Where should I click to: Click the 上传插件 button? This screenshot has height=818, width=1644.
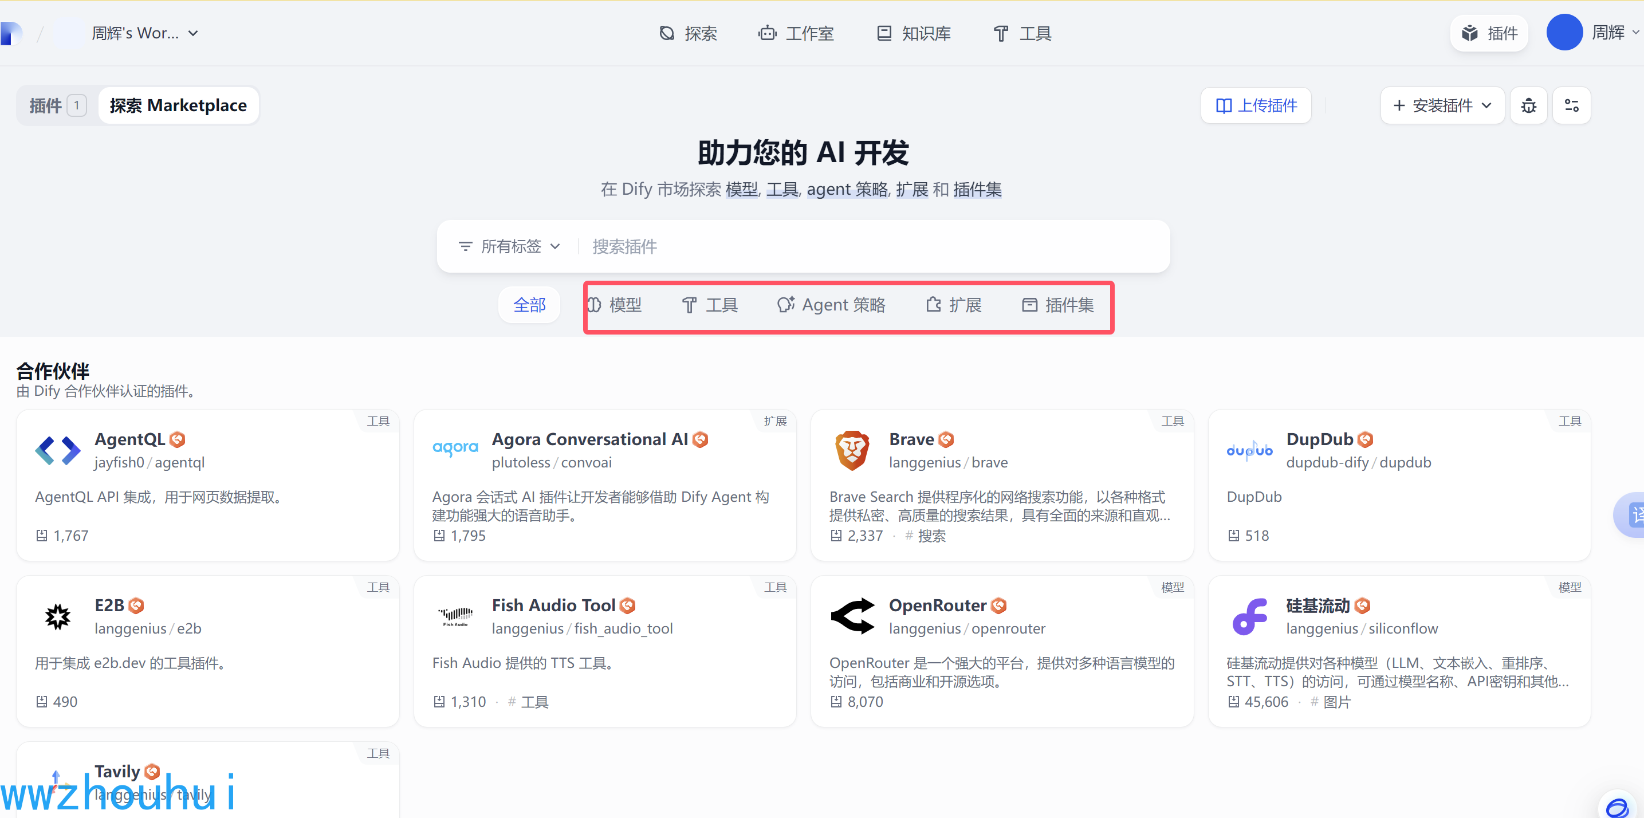[x=1255, y=105]
